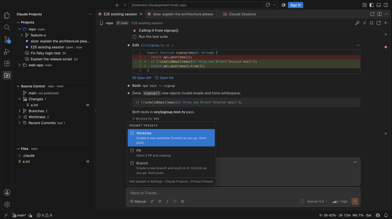Open the 'Fix flaky login test' session
This screenshot has height=219, width=392.
(45, 53)
